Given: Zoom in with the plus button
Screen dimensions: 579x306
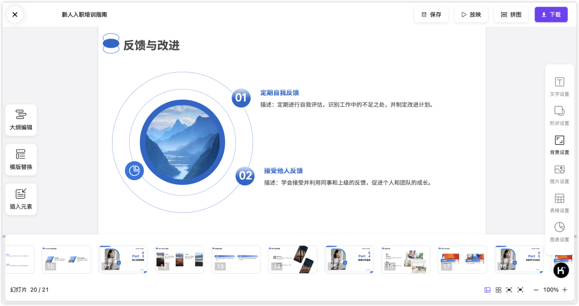Looking at the screenshot, I should pyautogui.click(x=565, y=290).
